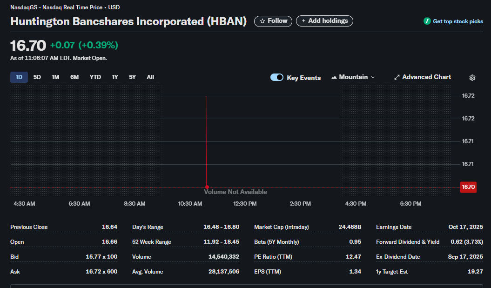Click the plus icon beside Add holdings
Viewport: 491px width, 288px height.
pyautogui.click(x=303, y=20)
